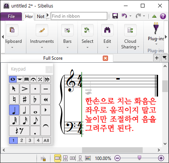This screenshot has height=163, width=169.
Task: Show more ribbon tabs arrow
Action: click(48, 15)
